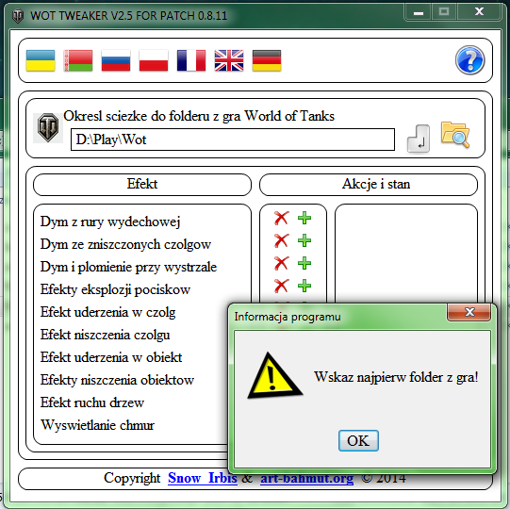Switch language to Ukrainian flag
The width and height of the screenshot is (510, 509).
tap(41, 60)
